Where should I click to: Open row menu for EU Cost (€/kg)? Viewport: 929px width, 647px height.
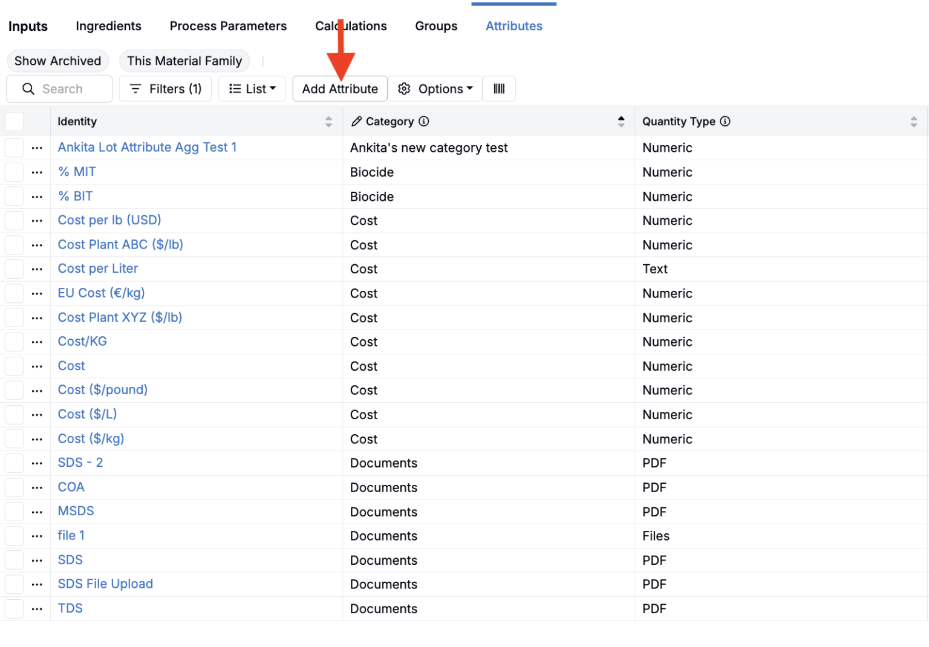tap(37, 293)
